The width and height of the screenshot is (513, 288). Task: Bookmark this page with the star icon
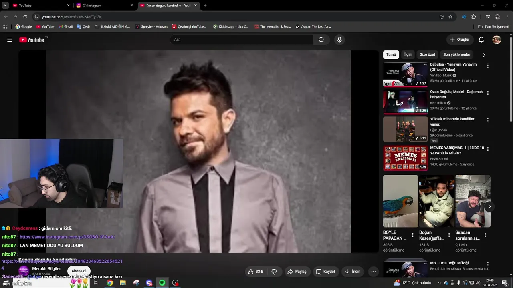click(x=450, y=17)
